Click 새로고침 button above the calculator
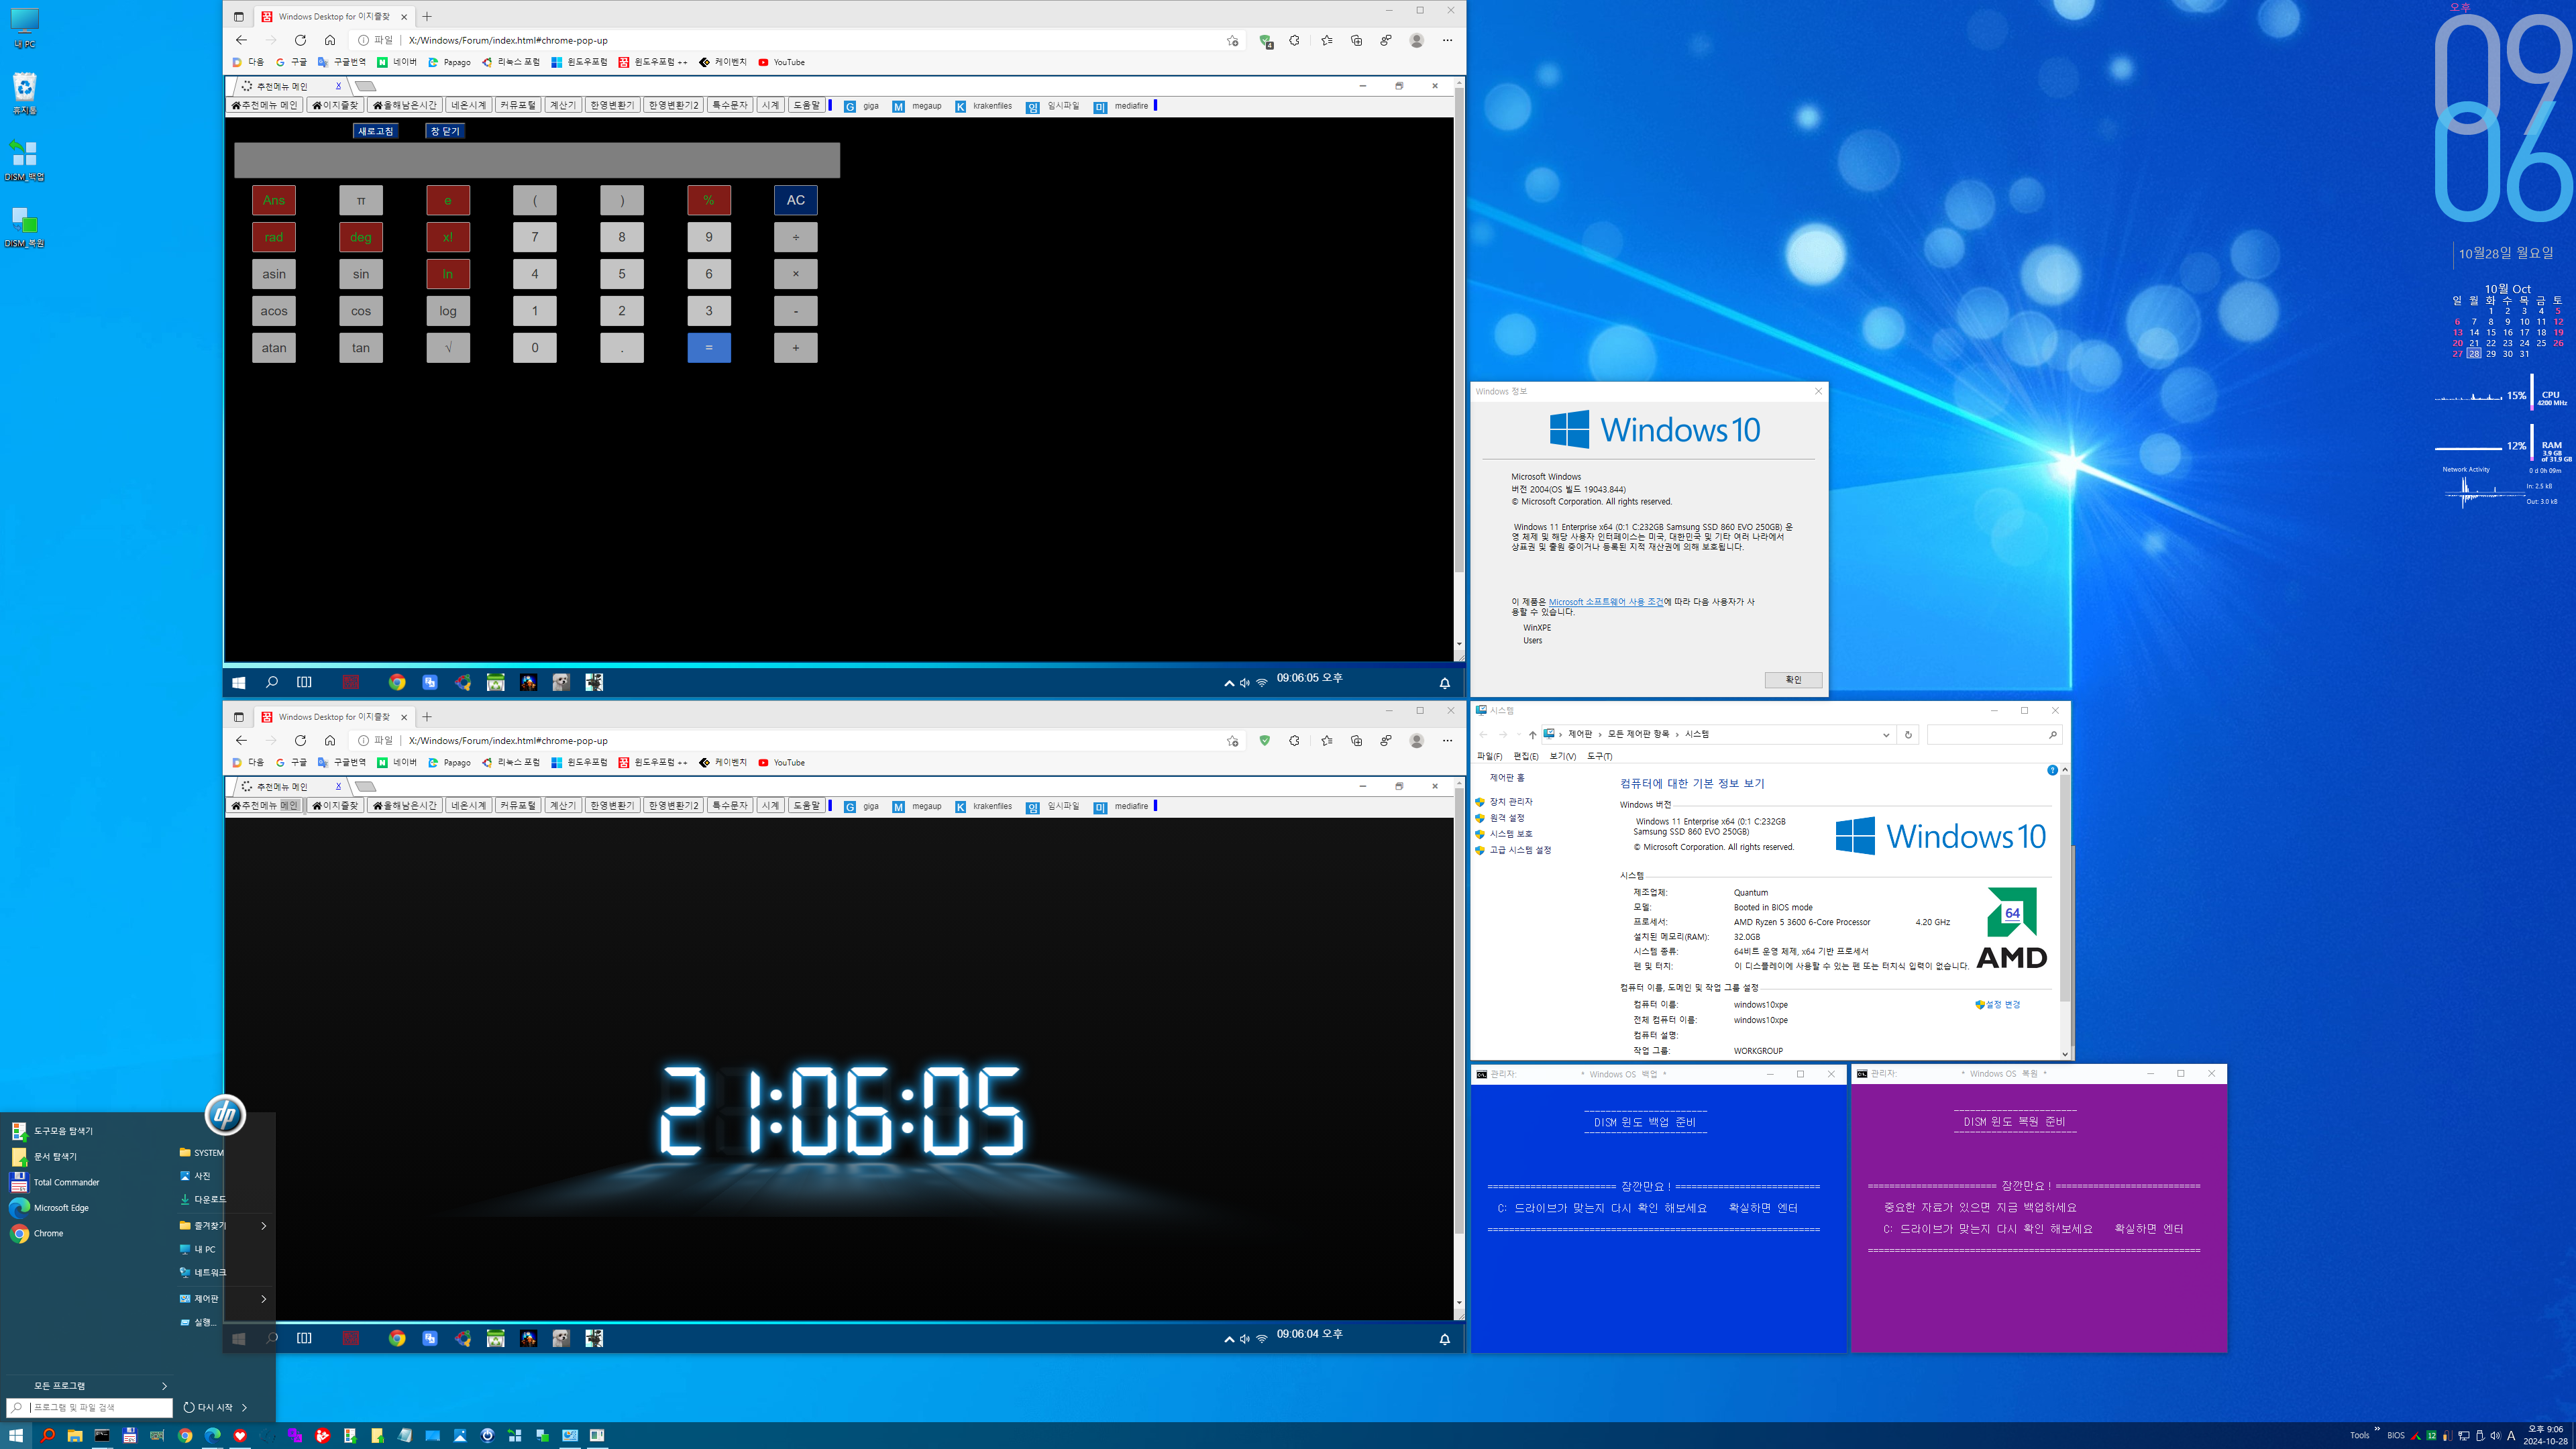The width and height of the screenshot is (2576, 1449). tap(375, 131)
